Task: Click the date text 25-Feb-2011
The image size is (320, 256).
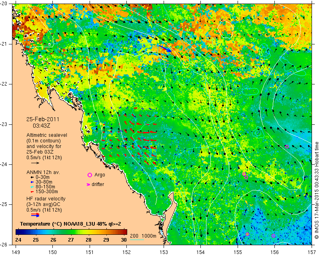Action: pos(43,119)
